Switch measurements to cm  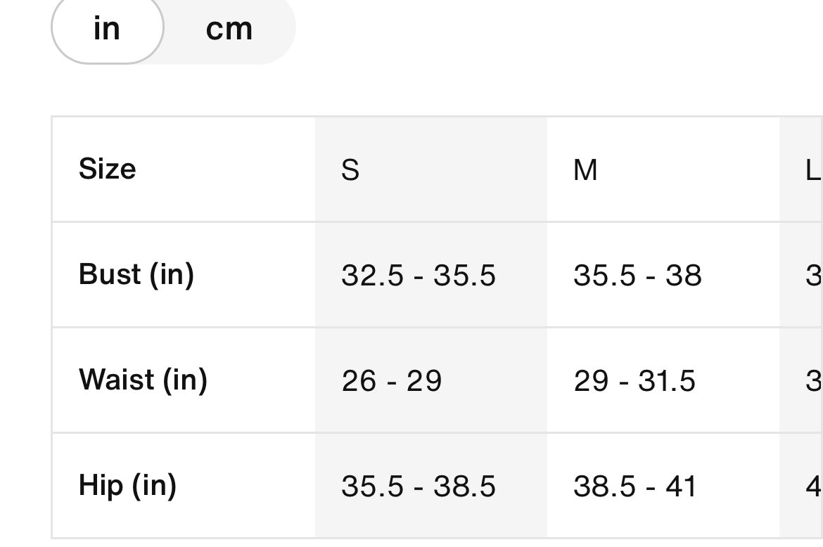(x=229, y=30)
